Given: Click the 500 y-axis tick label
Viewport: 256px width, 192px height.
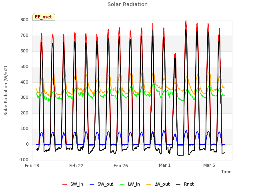Looking at the screenshot, I should 24,67.
